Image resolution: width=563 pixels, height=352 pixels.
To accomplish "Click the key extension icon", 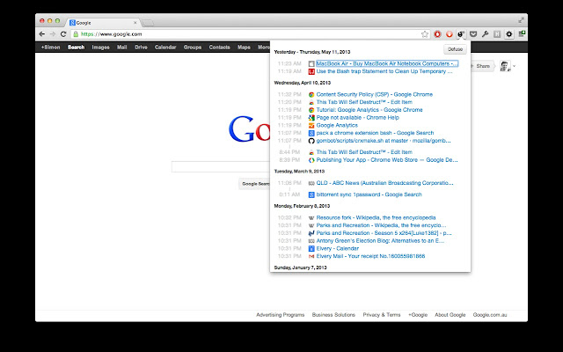I will [x=485, y=34].
